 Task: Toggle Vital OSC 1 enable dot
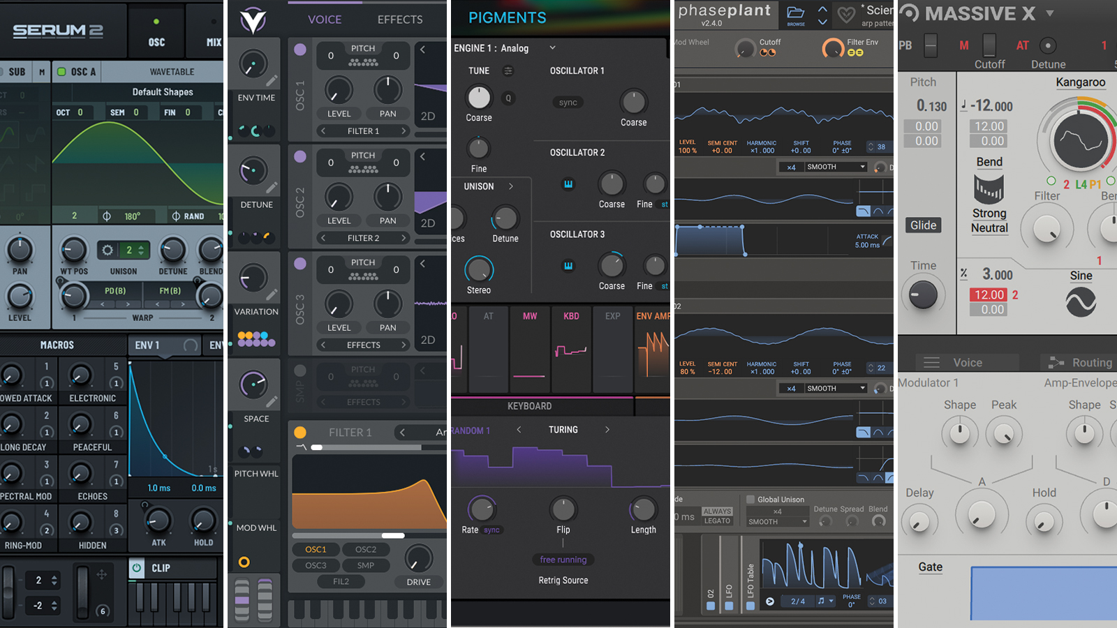point(300,50)
